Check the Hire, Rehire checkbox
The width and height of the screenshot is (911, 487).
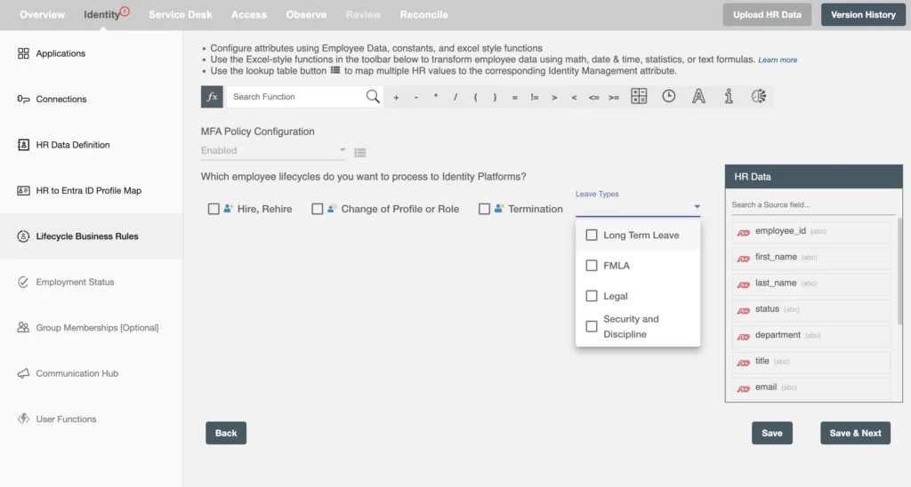coord(214,209)
